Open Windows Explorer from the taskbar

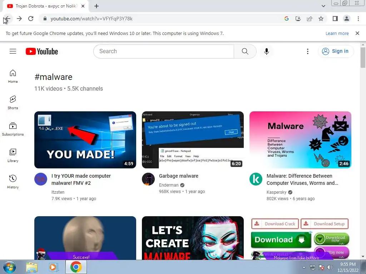(x=32, y=267)
